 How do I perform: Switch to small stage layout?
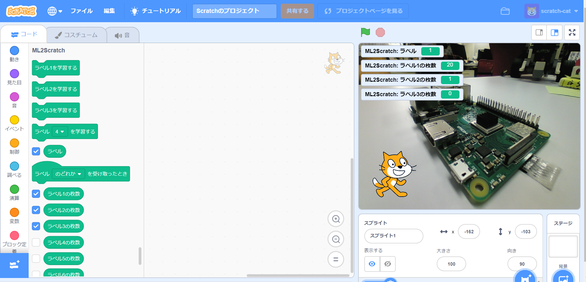(539, 32)
